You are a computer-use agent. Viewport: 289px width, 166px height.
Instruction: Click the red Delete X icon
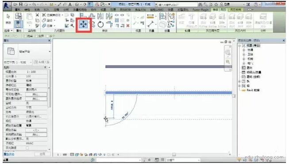click(128, 26)
